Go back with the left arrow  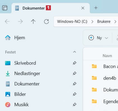click(7, 21)
